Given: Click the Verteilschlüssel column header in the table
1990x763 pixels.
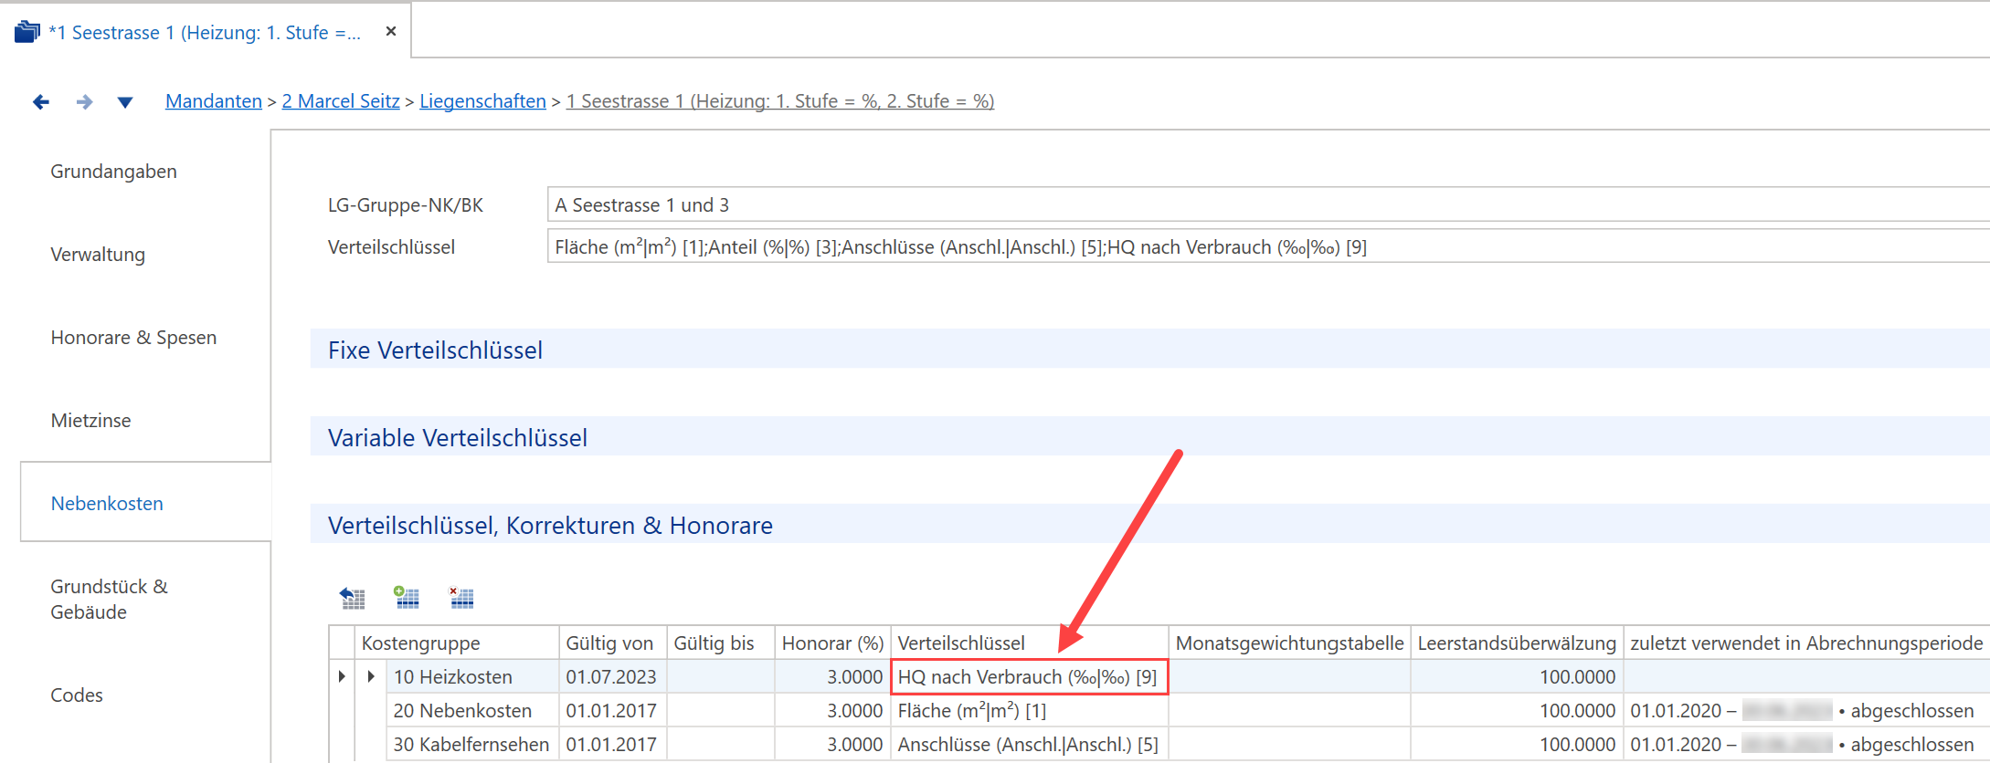Looking at the screenshot, I should tap(1029, 643).
